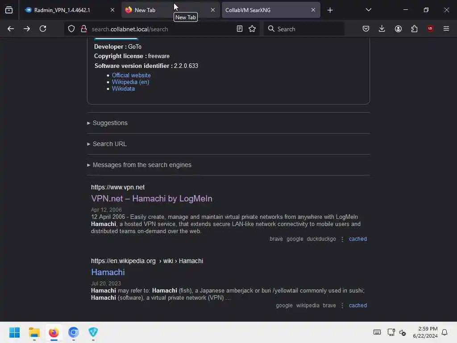Open cached version of Wikipedia Hamachi result
This screenshot has height=343, width=457.
[x=357, y=305]
